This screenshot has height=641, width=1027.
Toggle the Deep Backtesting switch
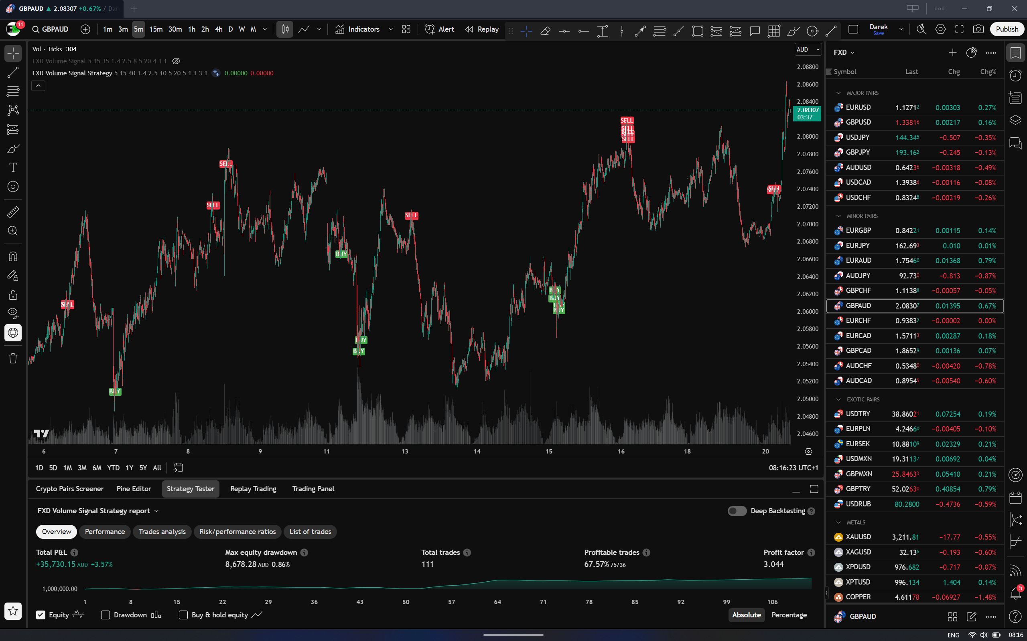pos(737,511)
